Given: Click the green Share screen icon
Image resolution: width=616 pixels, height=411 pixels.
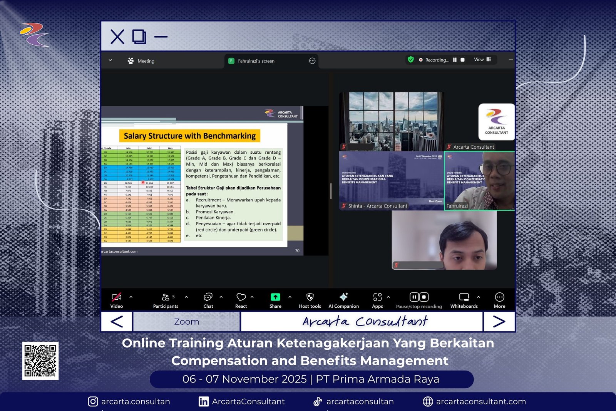Looking at the screenshot, I should 275,297.
